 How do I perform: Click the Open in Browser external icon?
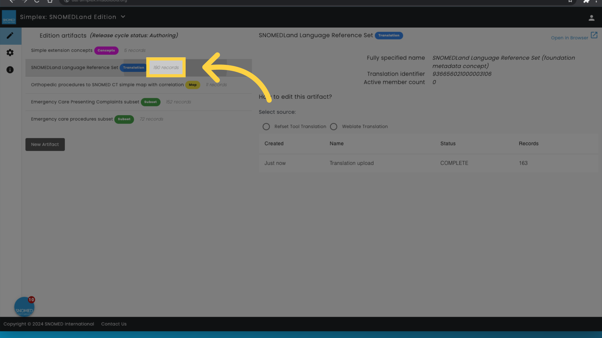[594, 35]
